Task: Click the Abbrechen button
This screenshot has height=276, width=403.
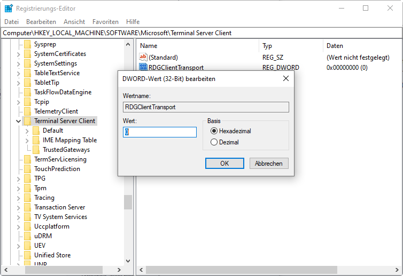Action: click(x=268, y=164)
